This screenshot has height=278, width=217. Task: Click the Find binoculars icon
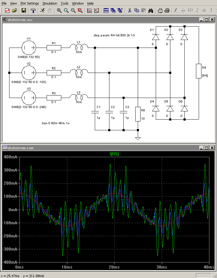click(151, 10)
